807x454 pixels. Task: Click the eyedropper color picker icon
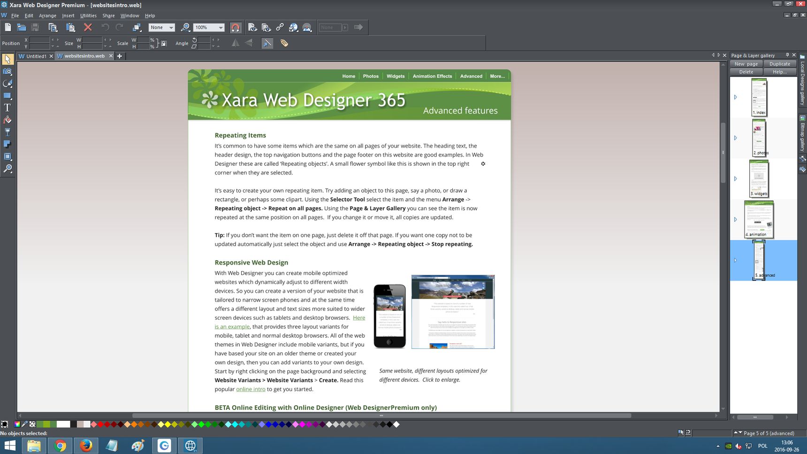click(x=24, y=424)
